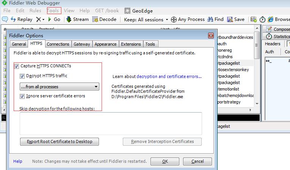Click in the skip decryption hosts textbox
Viewport: 290px width, 170px height.
(x=111, y=124)
